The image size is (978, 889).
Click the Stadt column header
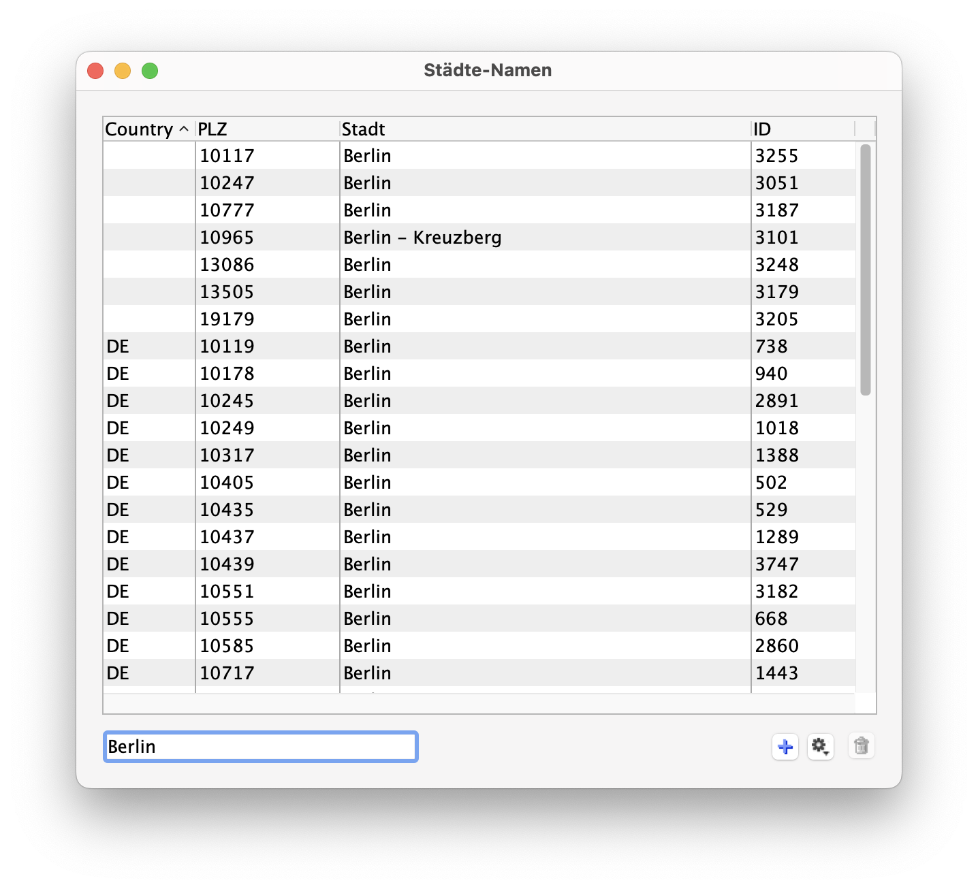[x=543, y=129]
